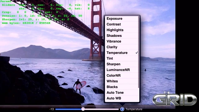The image size is (199, 112).
Task: Select the Highlights adjustment option
Action: (122, 30)
